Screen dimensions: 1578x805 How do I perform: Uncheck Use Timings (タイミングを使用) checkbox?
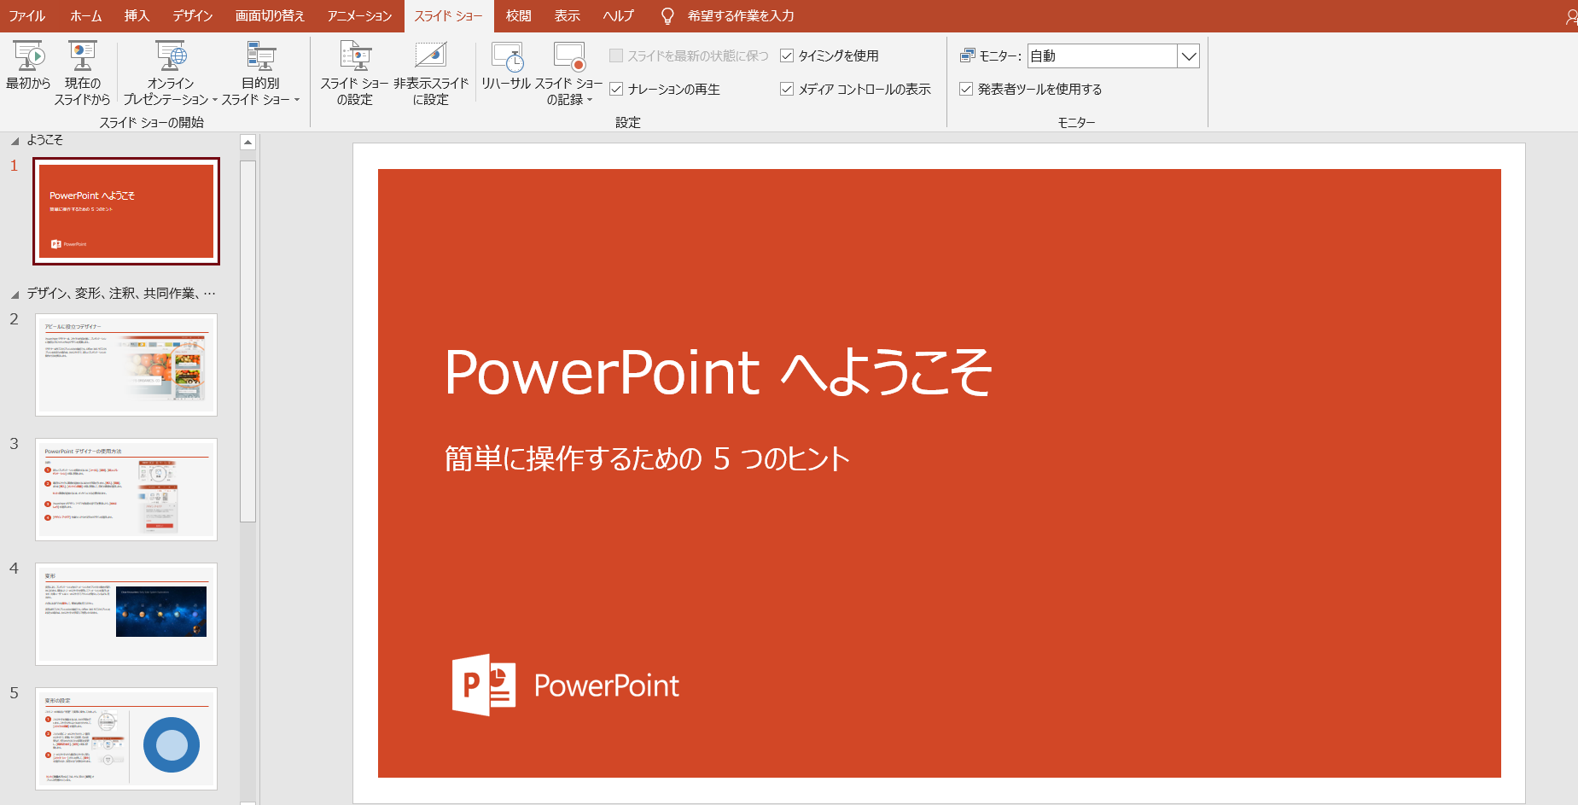click(x=787, y=56)
